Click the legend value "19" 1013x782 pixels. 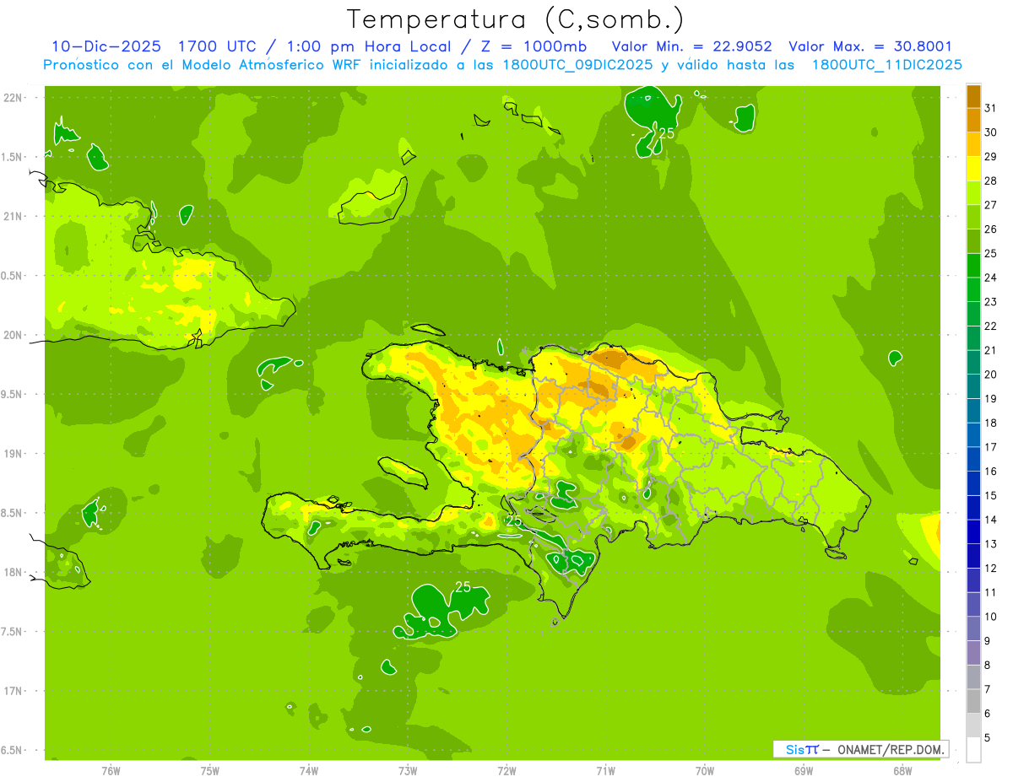[x=990, y=398]
